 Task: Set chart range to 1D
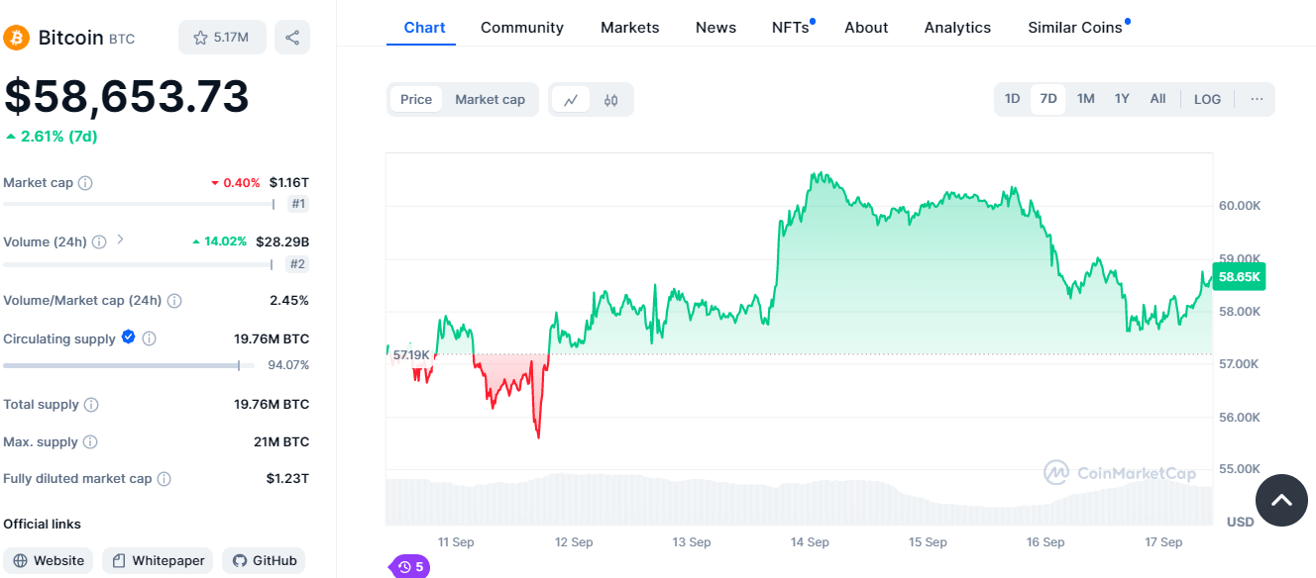(1012, 99)
